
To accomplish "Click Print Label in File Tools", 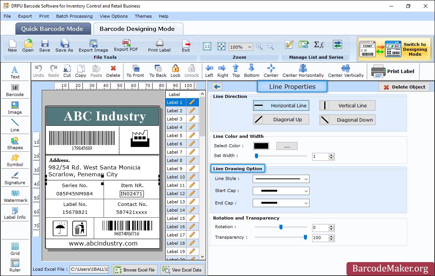I will point(159,46).
